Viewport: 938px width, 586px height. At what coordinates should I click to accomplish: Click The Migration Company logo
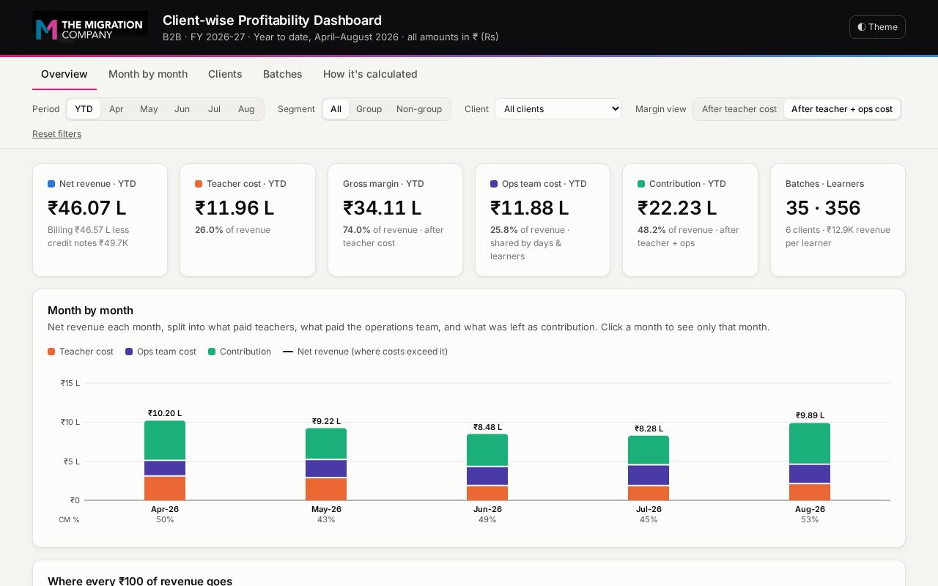[x=90, y=28]
